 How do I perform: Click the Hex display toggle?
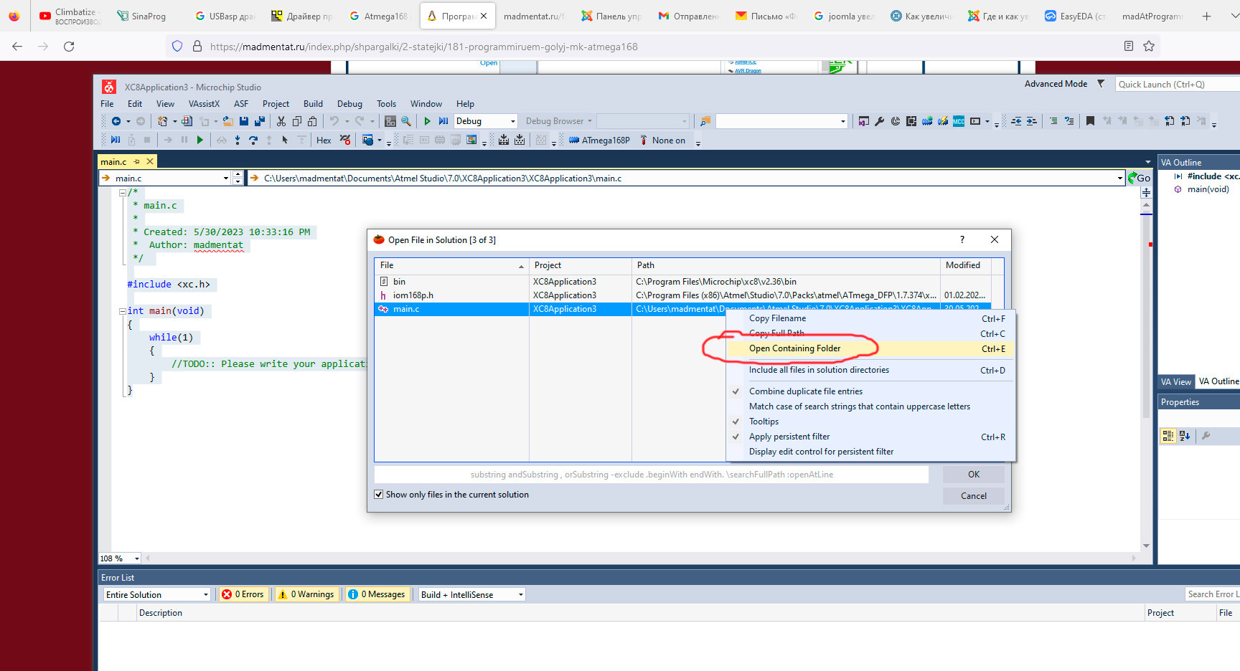(324, 141)
